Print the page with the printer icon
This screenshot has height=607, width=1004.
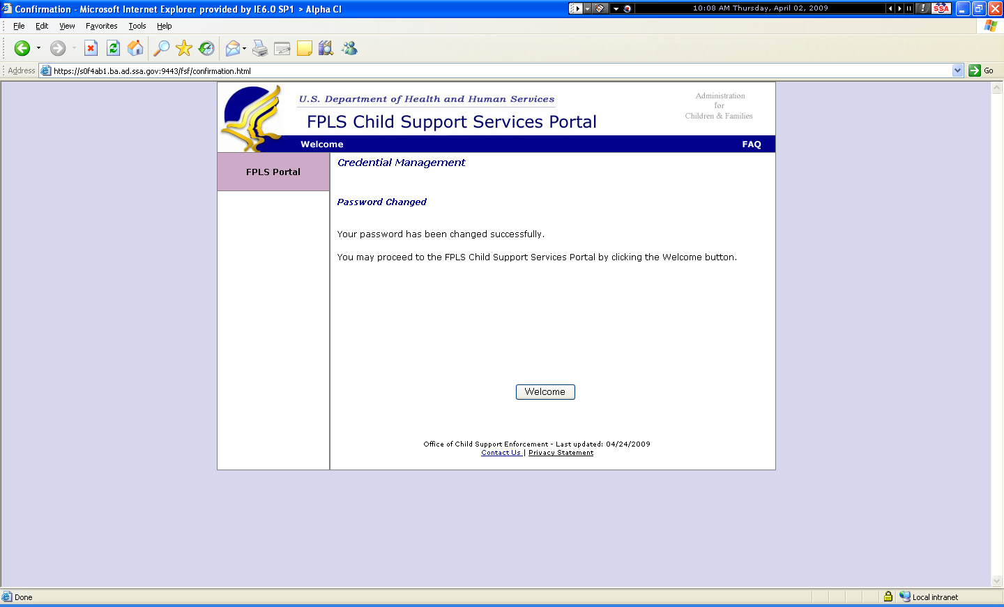pyautogui.click(x=260, y=48)
